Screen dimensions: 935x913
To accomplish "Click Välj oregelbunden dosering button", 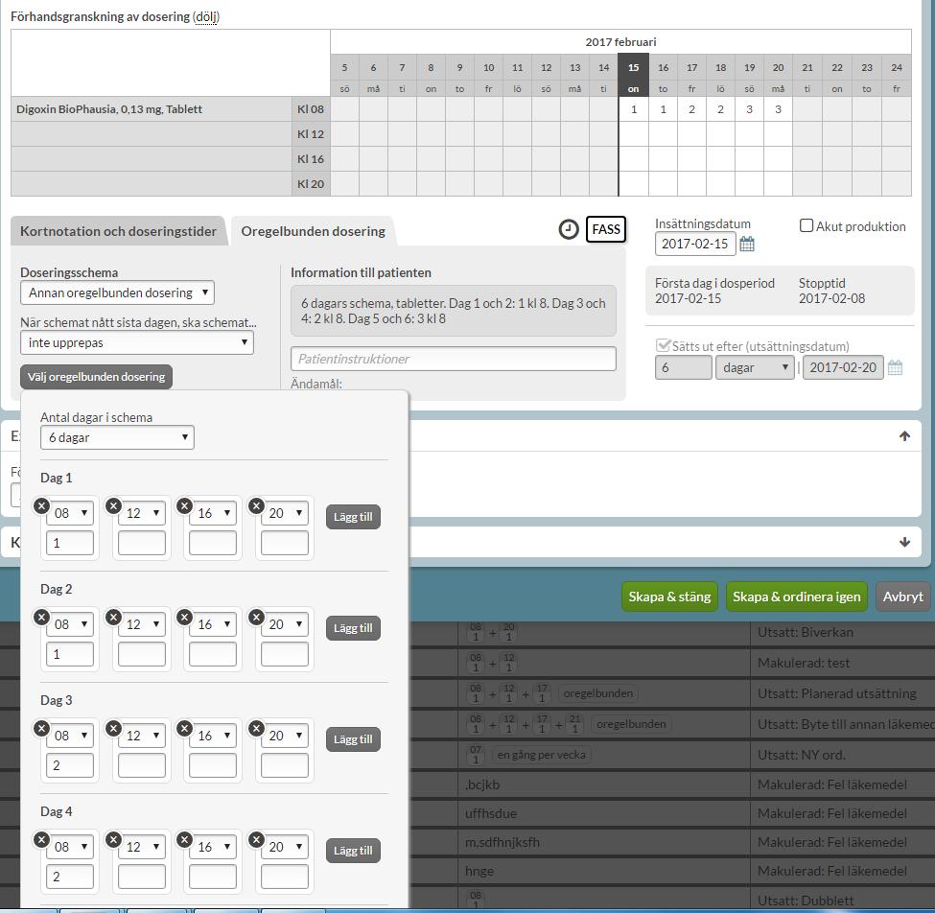I will pyautogui.click(x=96, y=377).
